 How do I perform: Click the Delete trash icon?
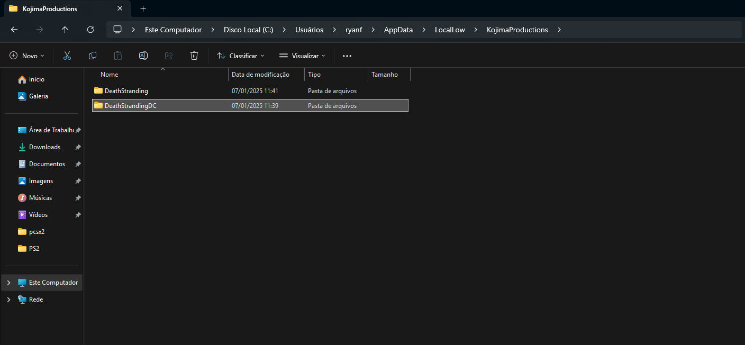[194, 56]
